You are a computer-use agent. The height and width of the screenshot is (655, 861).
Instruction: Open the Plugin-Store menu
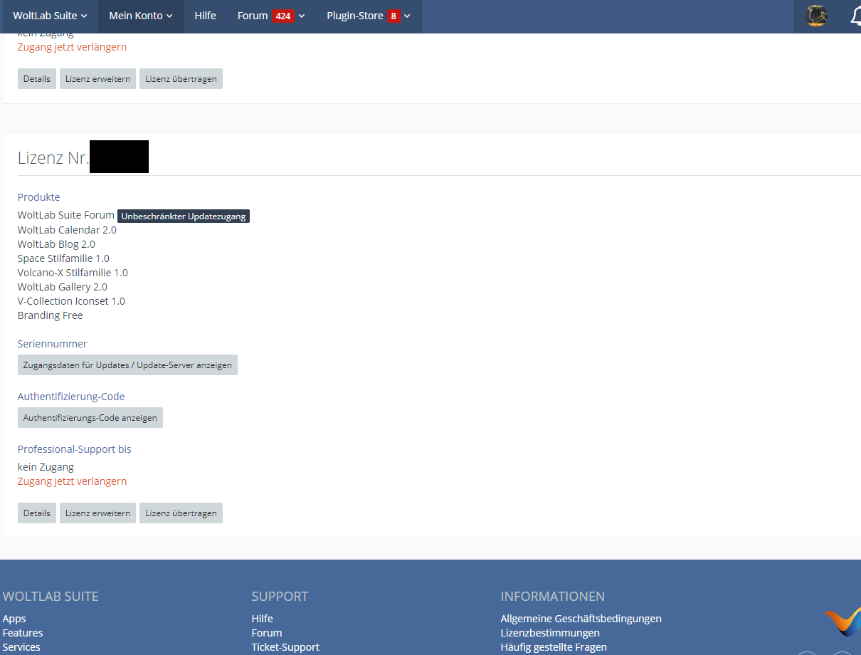click(355, 16)
